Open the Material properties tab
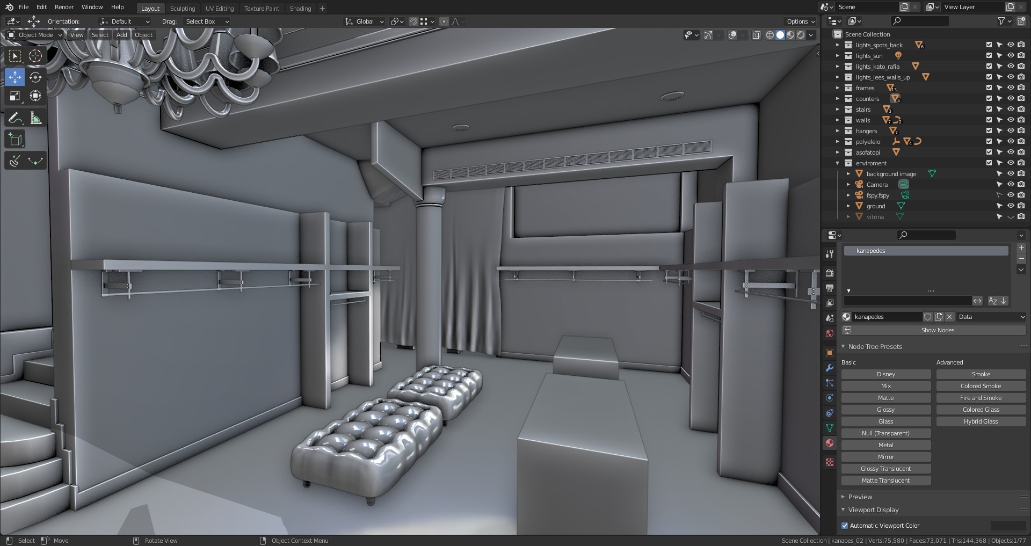Screen dimensions: 1031x546 coord(830,443)
